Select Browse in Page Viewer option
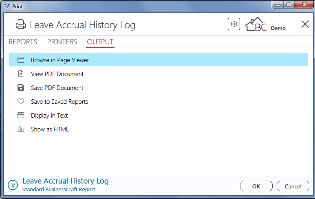This screenshot has width=315, height=199. coord(159,60)
